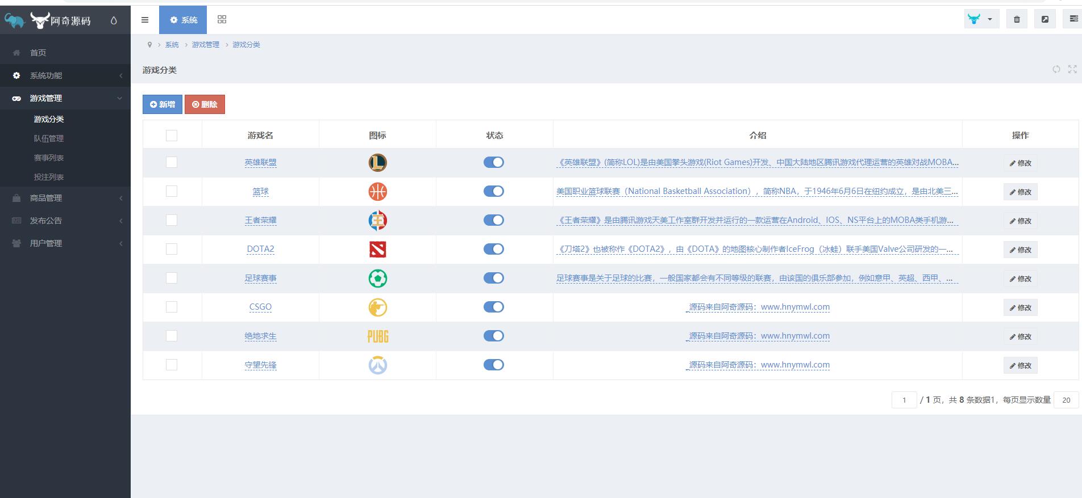Click the water drop theme icon

tap(114, 20)
